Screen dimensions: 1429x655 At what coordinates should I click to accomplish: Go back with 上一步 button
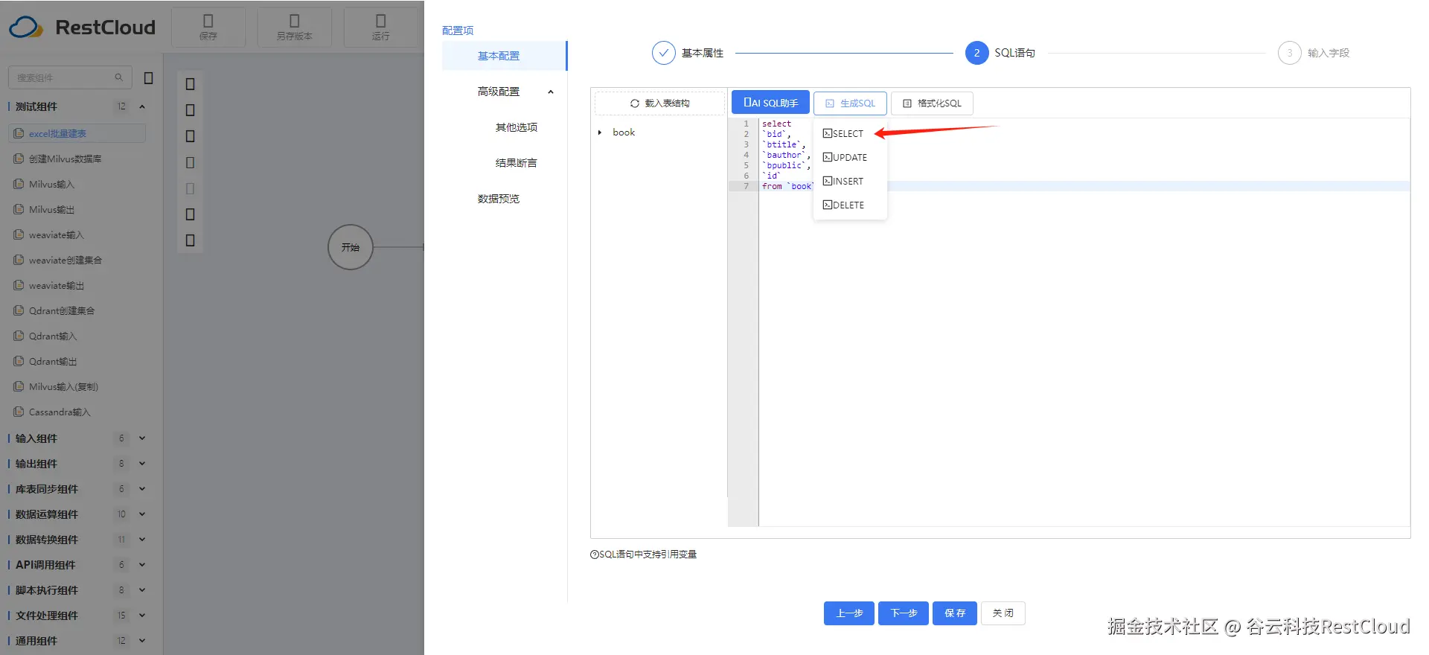pos(849,613)
